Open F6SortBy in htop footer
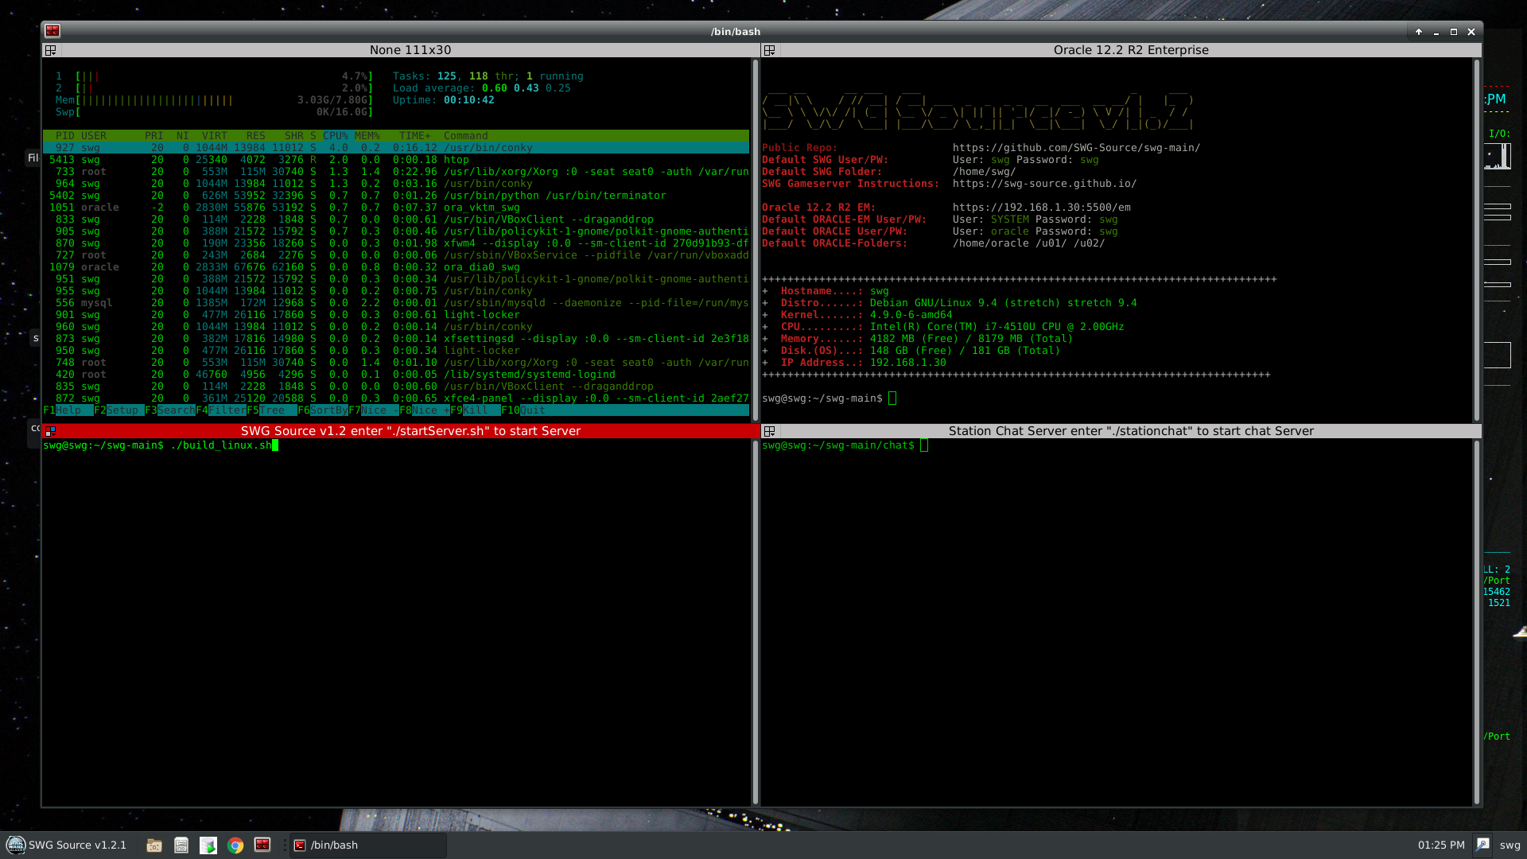Viewport: 1527px width, 859px height. pos(323,410)
